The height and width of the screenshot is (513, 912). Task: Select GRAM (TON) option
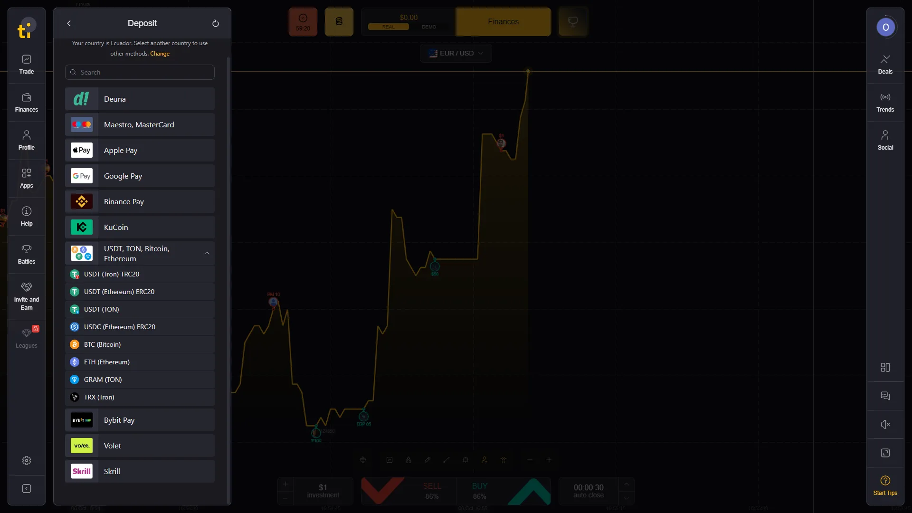click(x=140, y=380)
